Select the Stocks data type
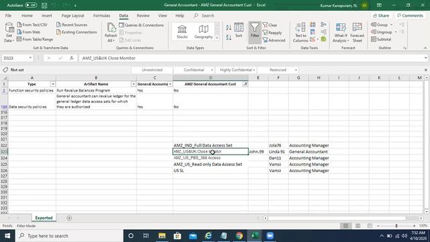The height and width of the screenshot is (242, 430). click(182, 32)
